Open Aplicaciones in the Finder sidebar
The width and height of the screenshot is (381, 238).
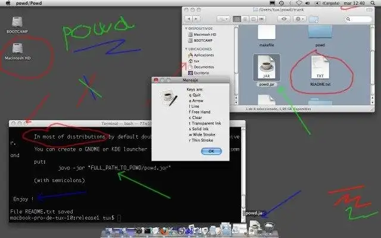201,55
